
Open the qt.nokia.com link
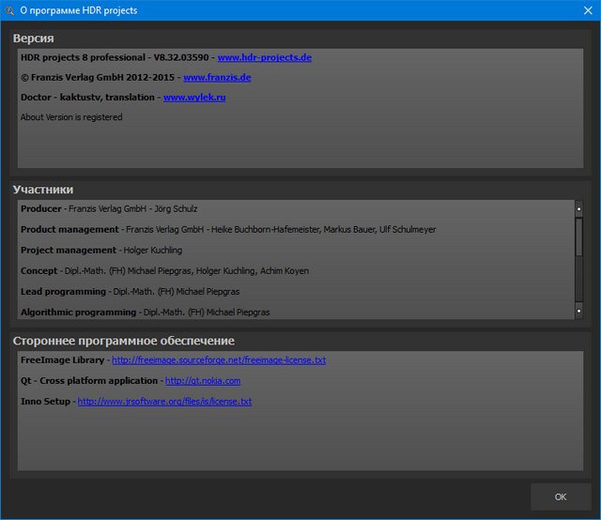pyautogui.click(x=203, y=381)
